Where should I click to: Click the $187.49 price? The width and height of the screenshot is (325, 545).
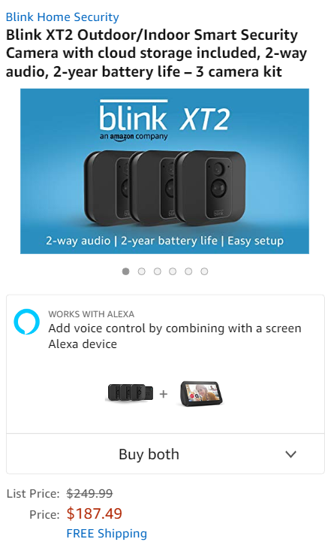click(x=94, y=513)
